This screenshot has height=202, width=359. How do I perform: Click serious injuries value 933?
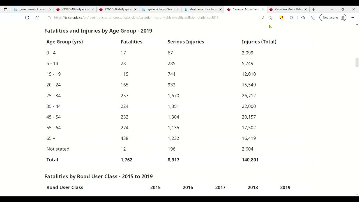(172, 85)
